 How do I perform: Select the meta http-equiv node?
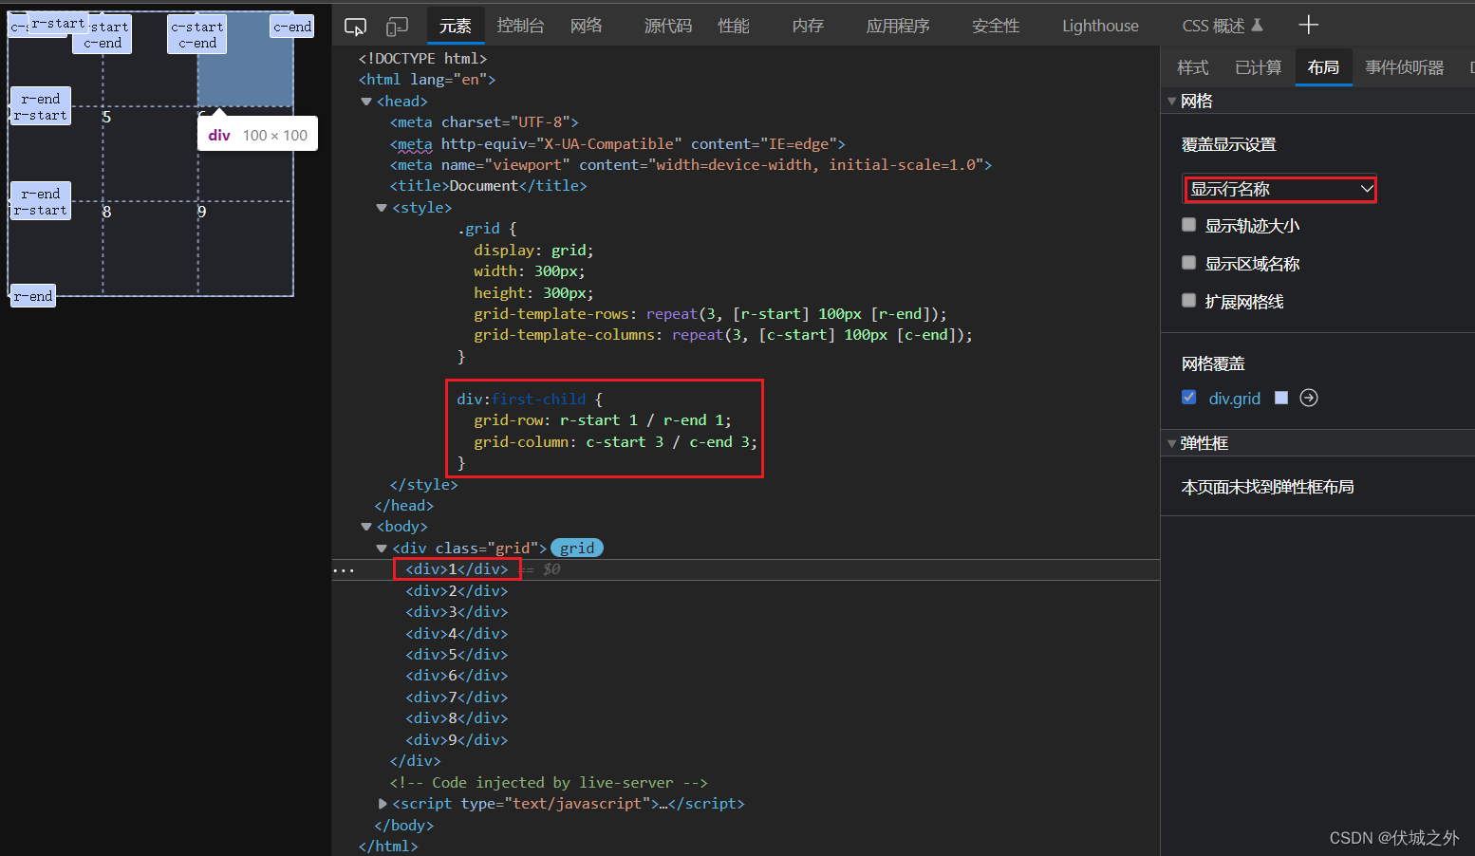click(x=617, y=144)
